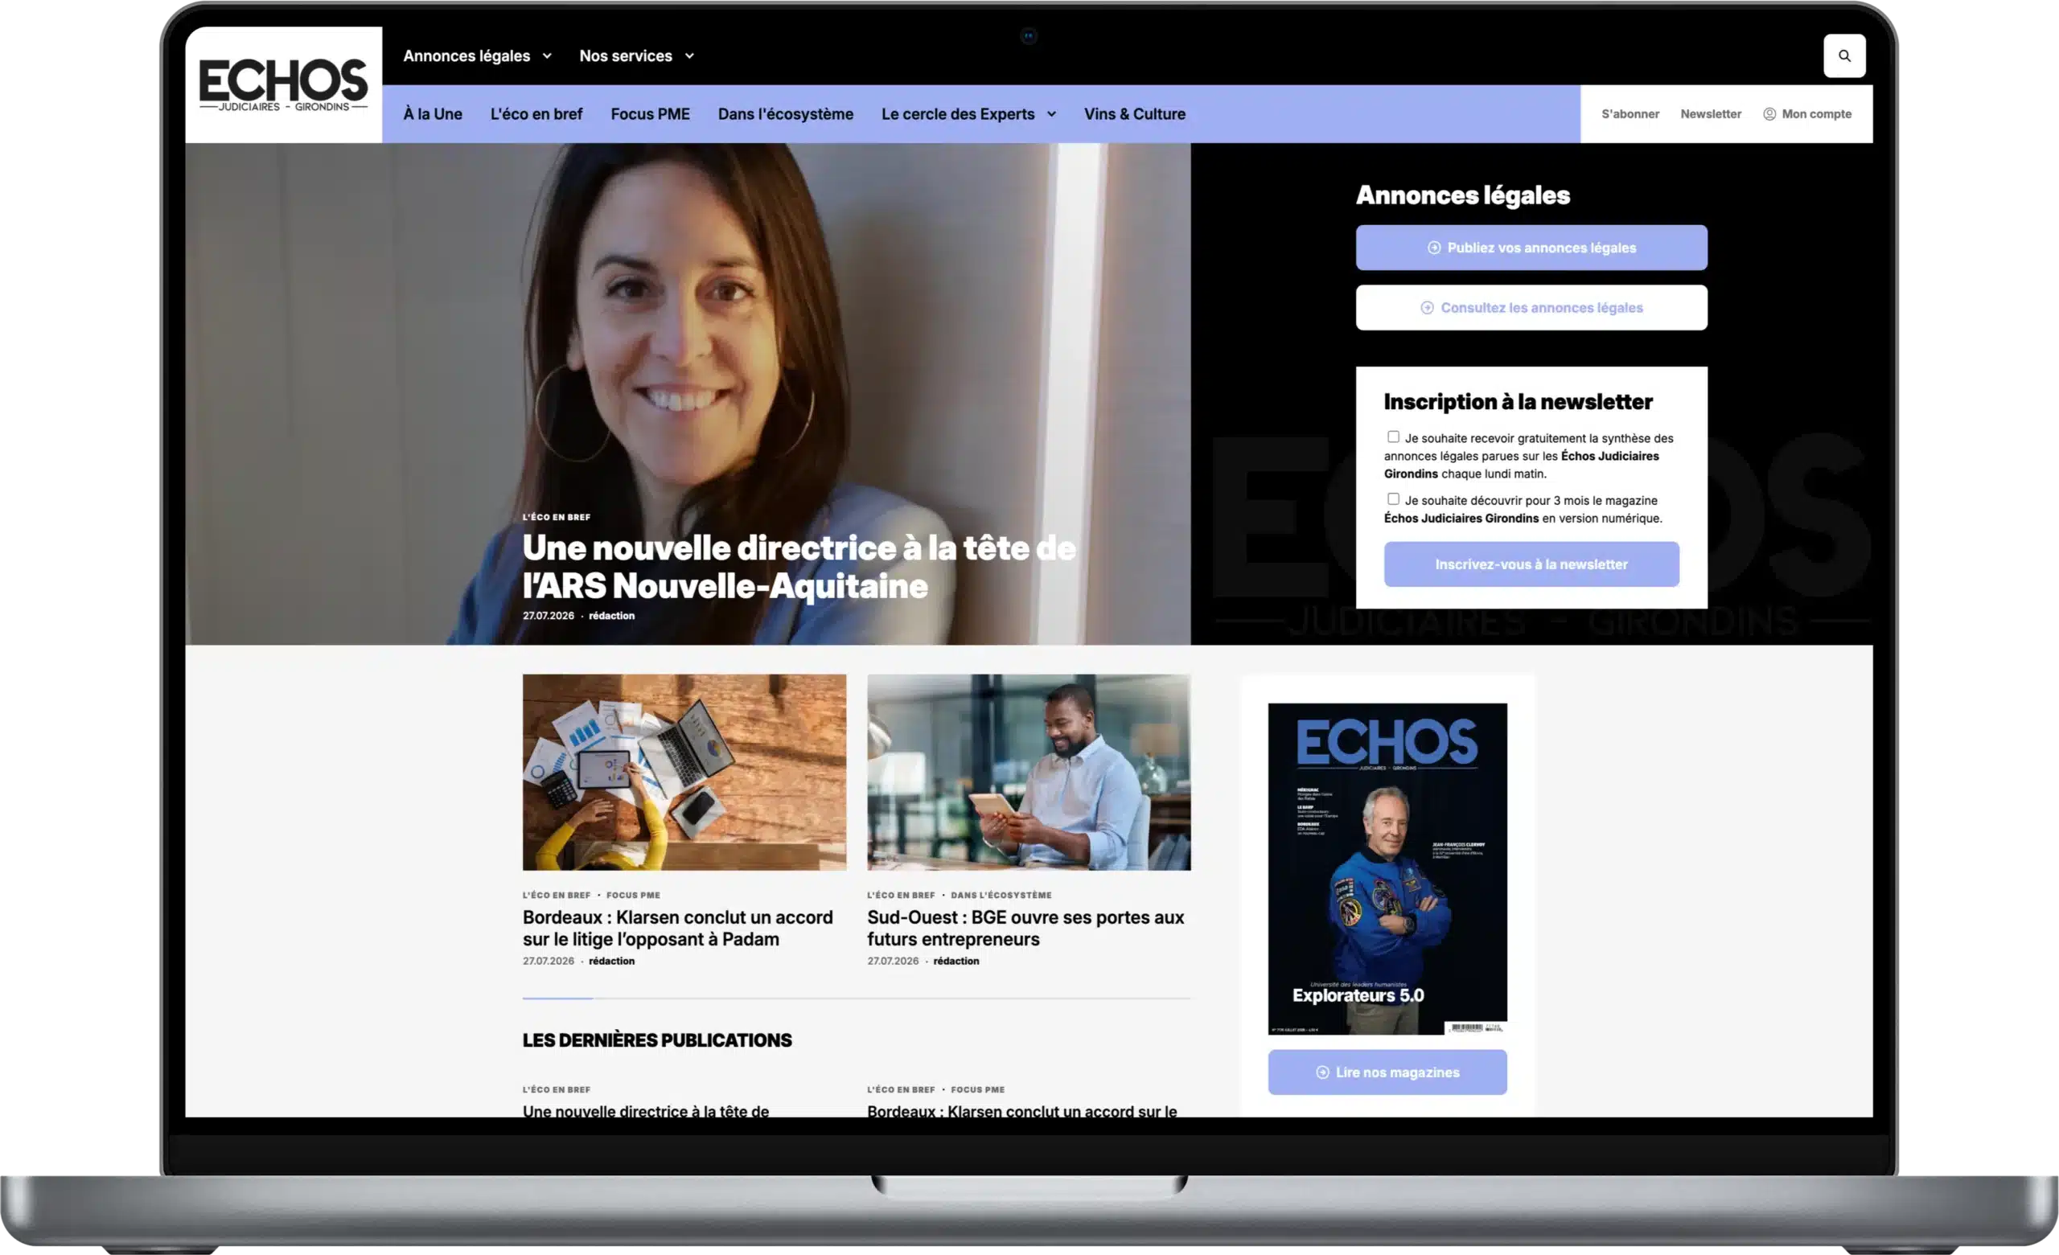
Task: Click arrow icon on Consultez les annonces
Action: click(1428, 307)
